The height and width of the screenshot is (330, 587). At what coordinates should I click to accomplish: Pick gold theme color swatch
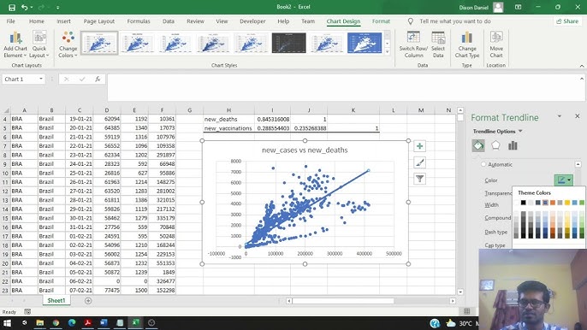coord(567,203)
